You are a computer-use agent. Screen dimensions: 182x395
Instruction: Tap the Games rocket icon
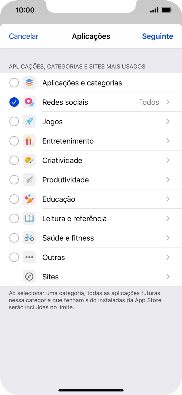(x=29, y=122)
